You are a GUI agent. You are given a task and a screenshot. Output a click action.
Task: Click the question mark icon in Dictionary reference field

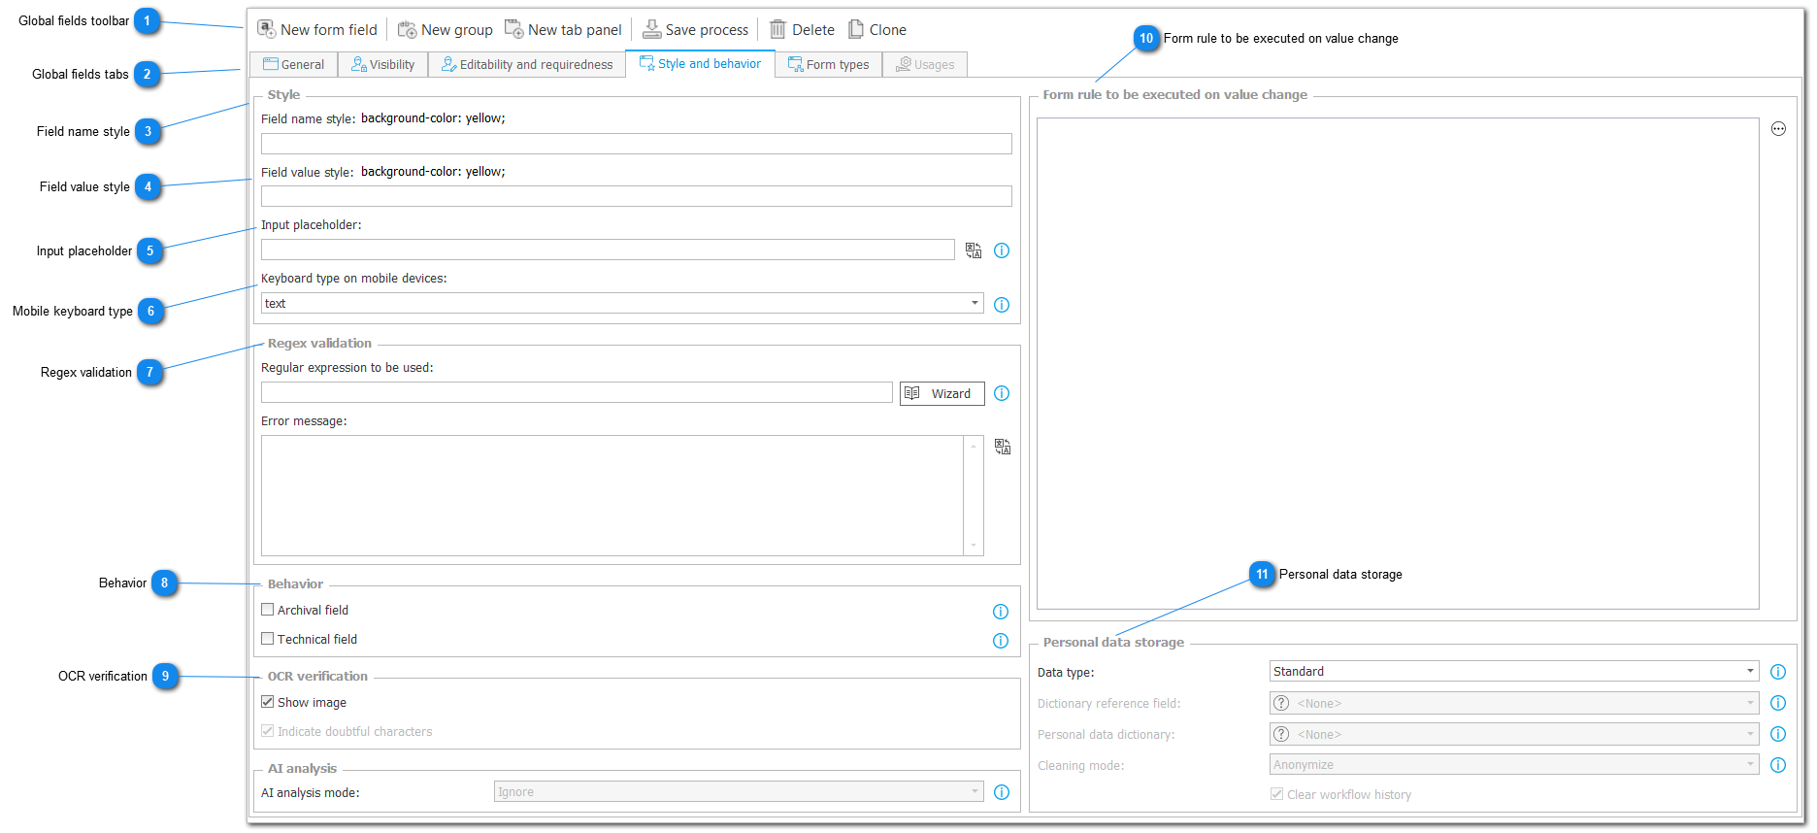(1281, 703)
